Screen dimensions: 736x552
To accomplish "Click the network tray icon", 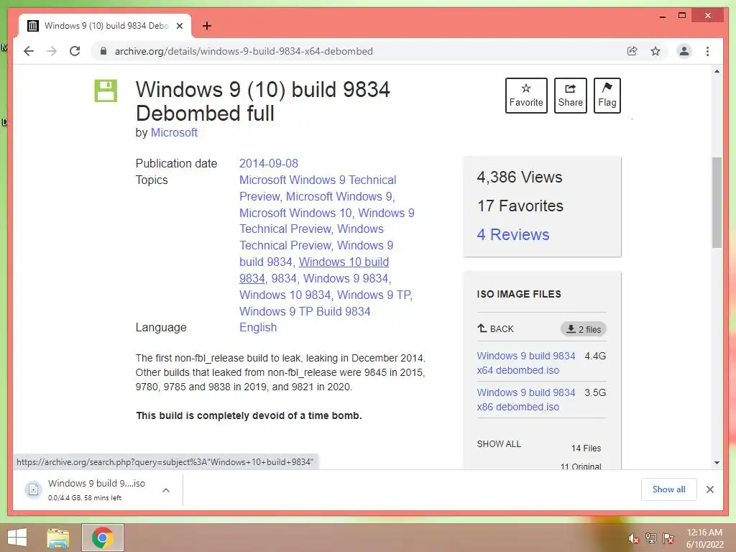I will (x=650, y=538).
